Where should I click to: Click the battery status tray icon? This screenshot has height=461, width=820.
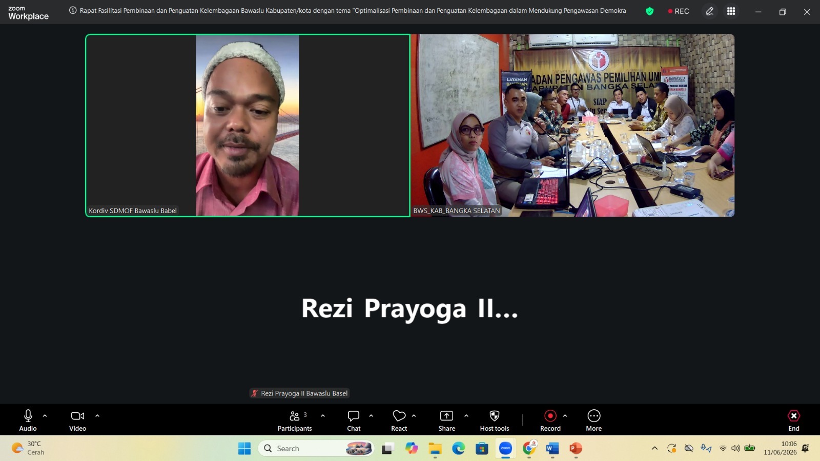click(x=750, y=449)
